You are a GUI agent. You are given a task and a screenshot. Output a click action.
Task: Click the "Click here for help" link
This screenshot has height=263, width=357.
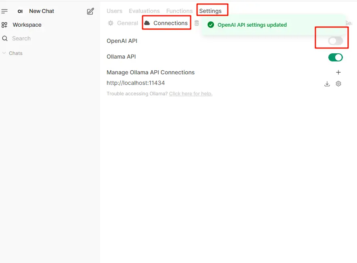point(191,94)
